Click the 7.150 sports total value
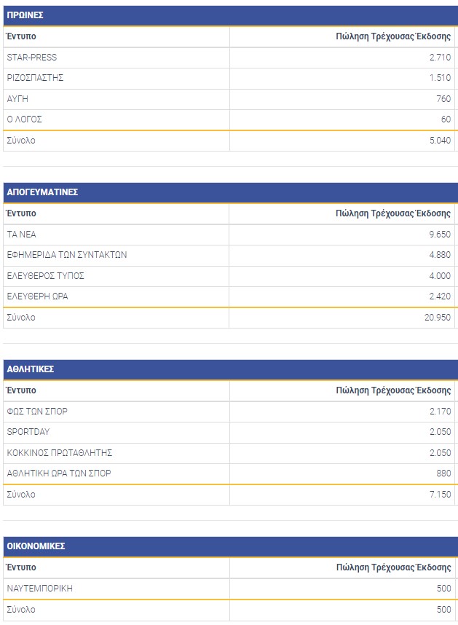Viewport: 458px width, 625px height. coord(440,495)
